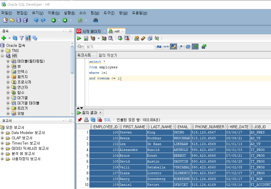Open the 보기(V) menu
The image size is (271, 189).
click(x=38, y=13)
